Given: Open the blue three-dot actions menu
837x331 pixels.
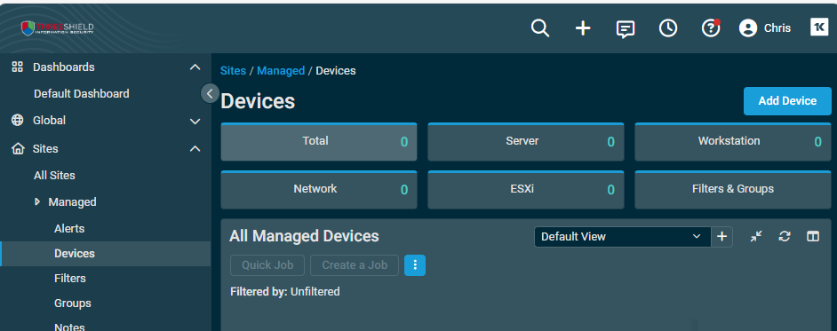Looking at the screenshot, I should click(415, 265).
